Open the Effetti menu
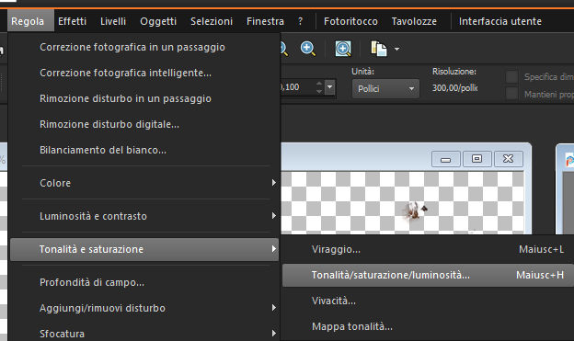Viewport: 574px width, 341px height. click(72, 21)
